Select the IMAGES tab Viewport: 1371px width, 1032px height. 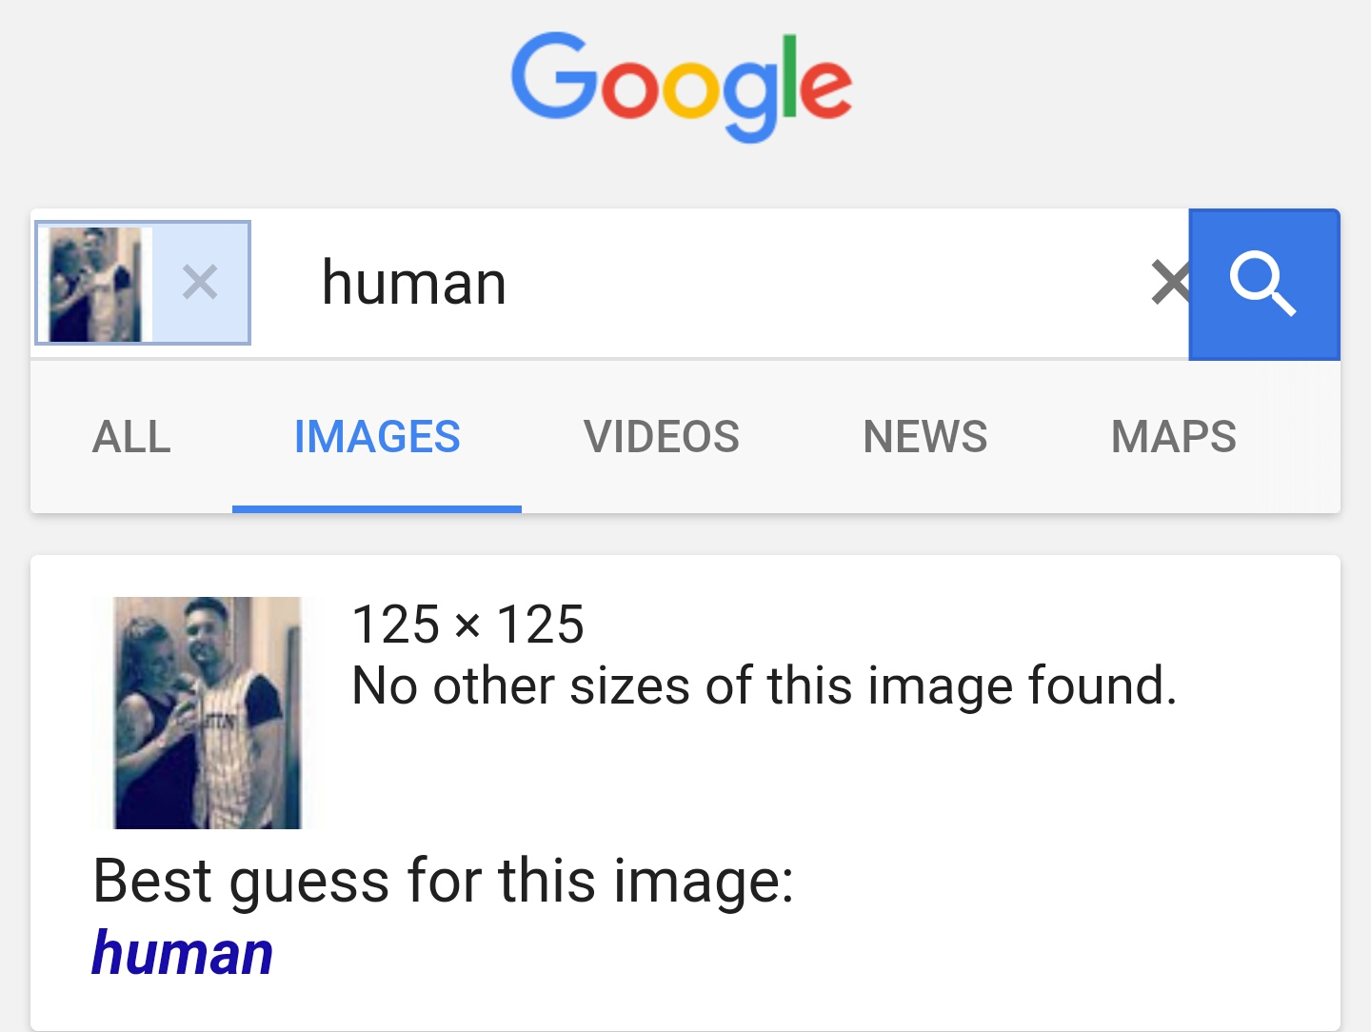(377, 437)
